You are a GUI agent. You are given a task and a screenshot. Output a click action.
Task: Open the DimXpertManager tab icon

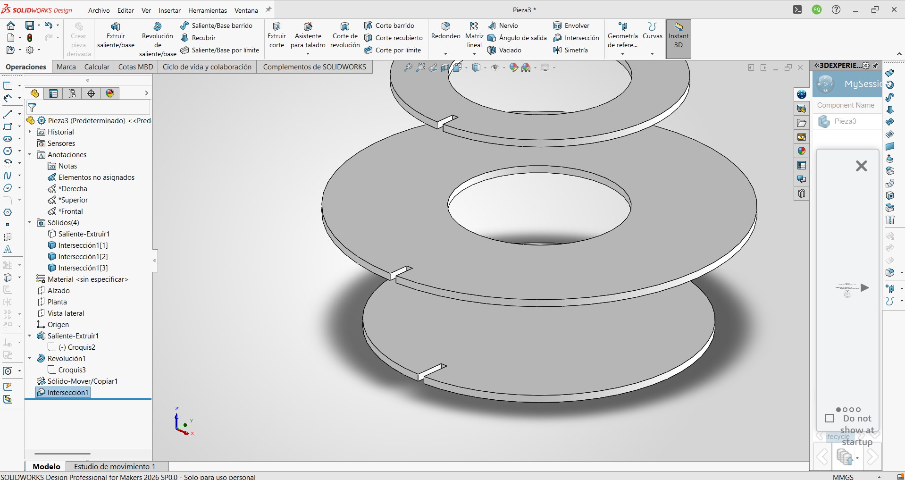point(91,93)
